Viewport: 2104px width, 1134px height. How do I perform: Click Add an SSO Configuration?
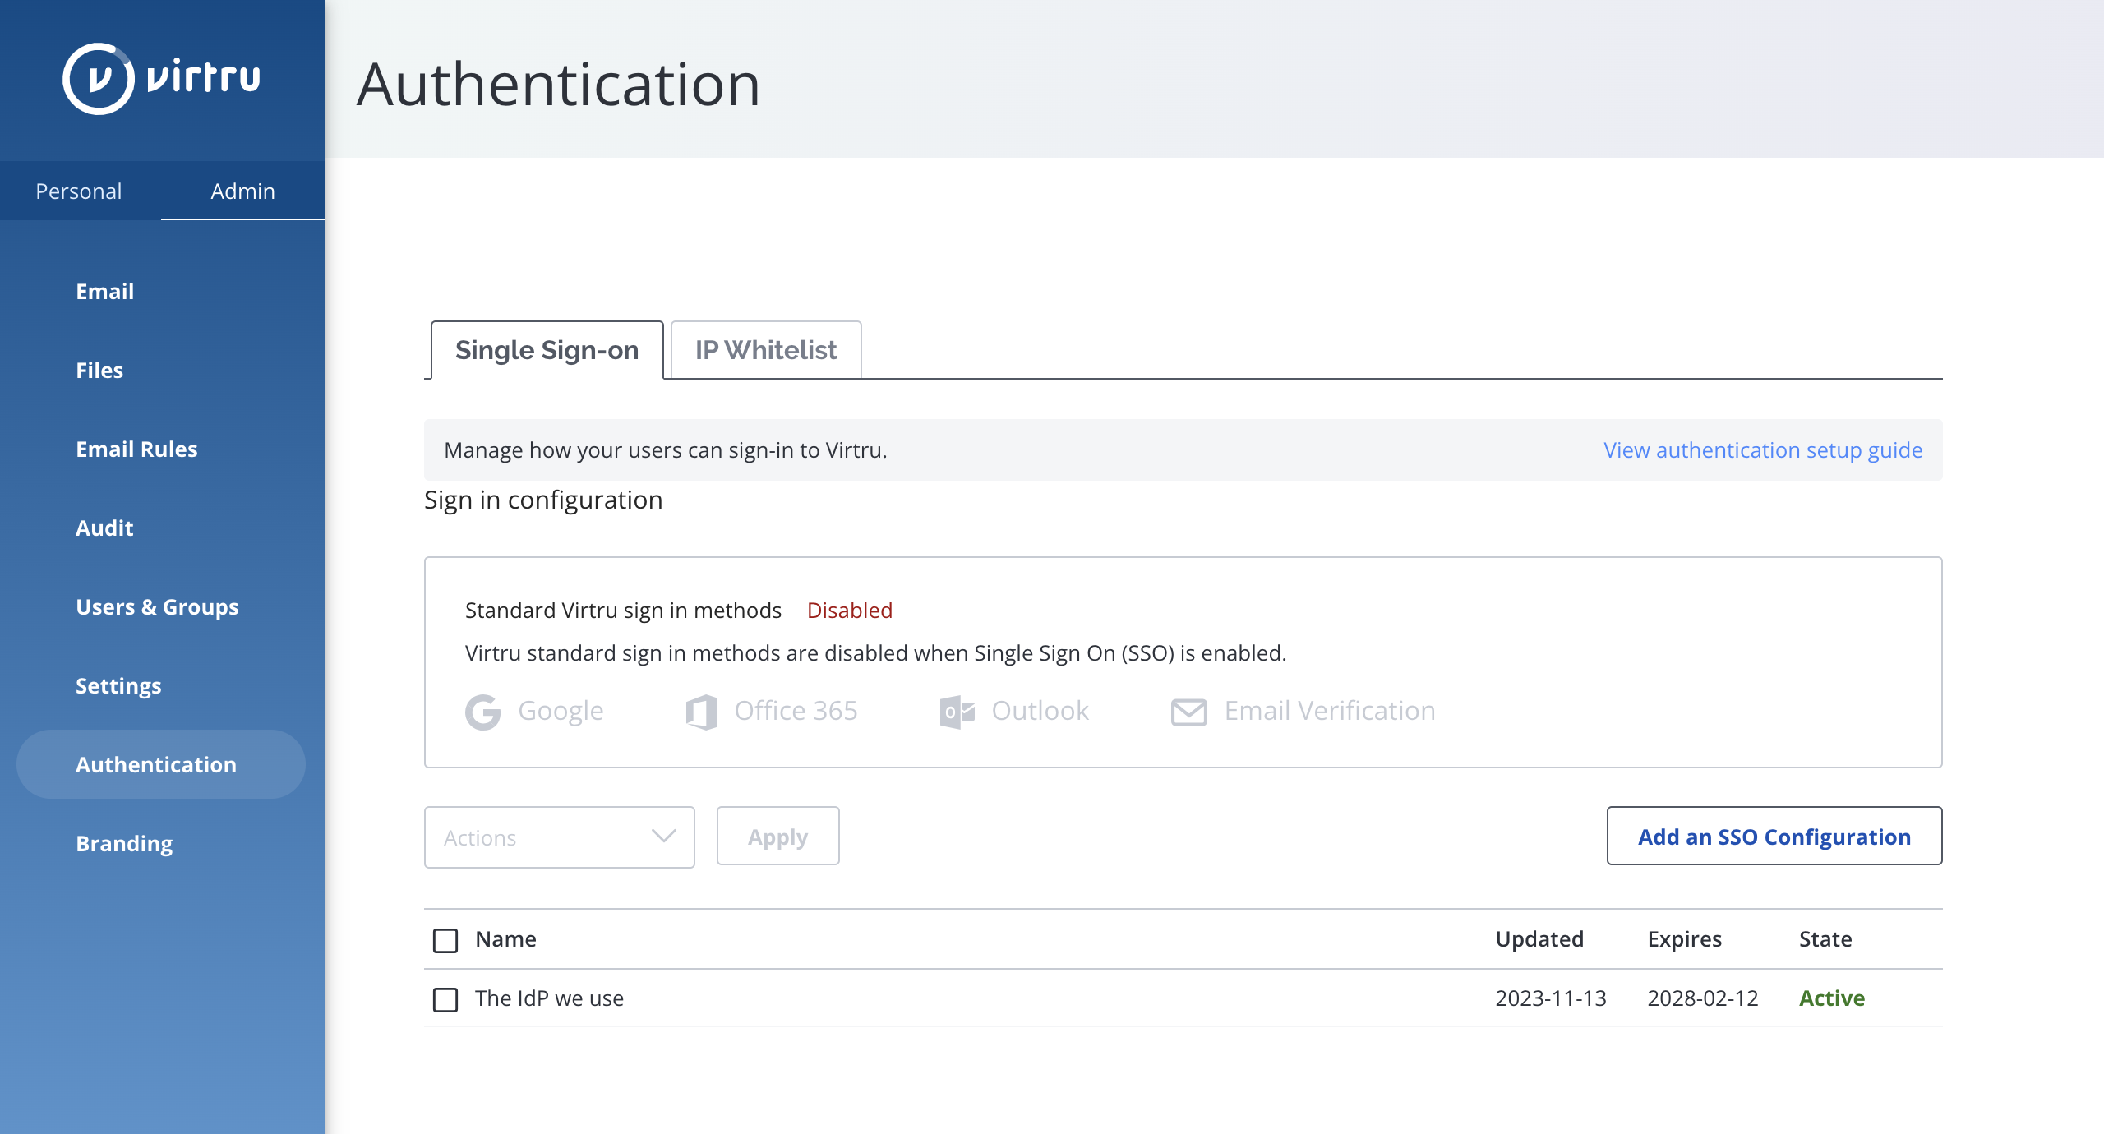tap(1774, 836)
